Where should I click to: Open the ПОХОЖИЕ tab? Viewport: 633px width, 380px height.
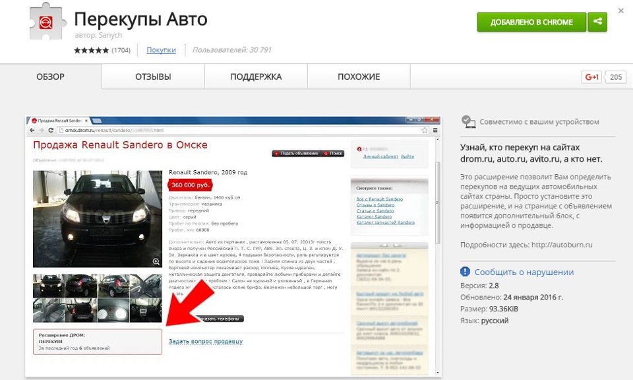click(359, 77)
